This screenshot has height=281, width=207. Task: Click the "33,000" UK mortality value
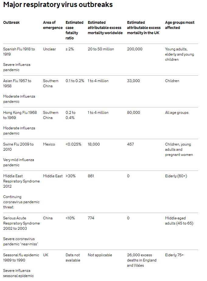point(133,81)
